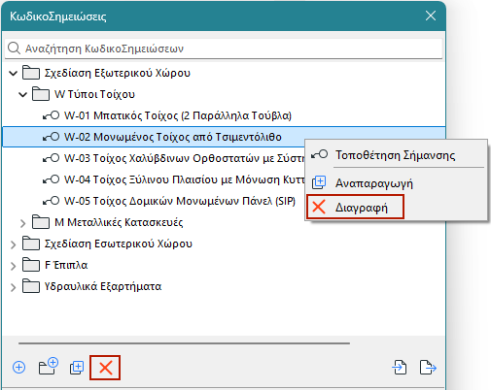Collapse W Τύποι Τοίχου folder
The width and height of the screenshot is (491, 390).
(22, 94)
